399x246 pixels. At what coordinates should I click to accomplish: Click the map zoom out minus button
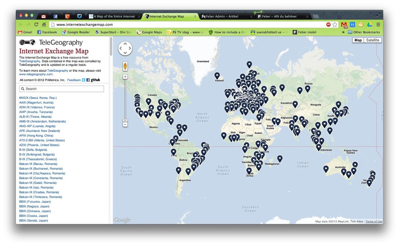[x=125, y=124]
